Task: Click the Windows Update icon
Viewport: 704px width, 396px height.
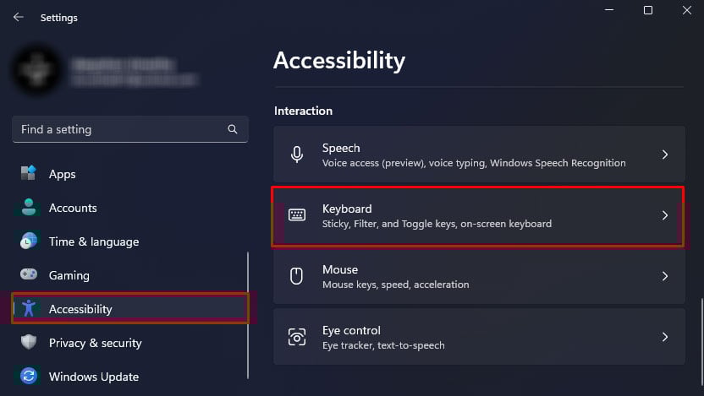Action: [29, 377]
